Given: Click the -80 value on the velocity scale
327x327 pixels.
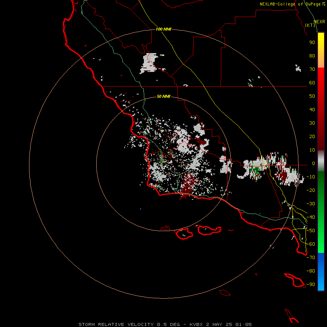Looking at the screenshot, I should click(x=311, y=271).
